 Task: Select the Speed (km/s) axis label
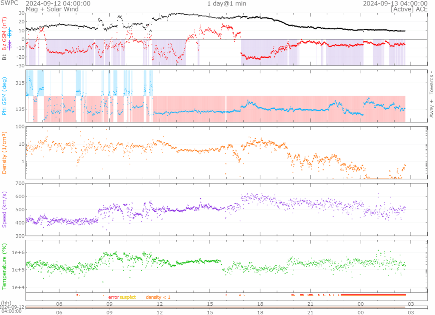(x=5, y=210)
